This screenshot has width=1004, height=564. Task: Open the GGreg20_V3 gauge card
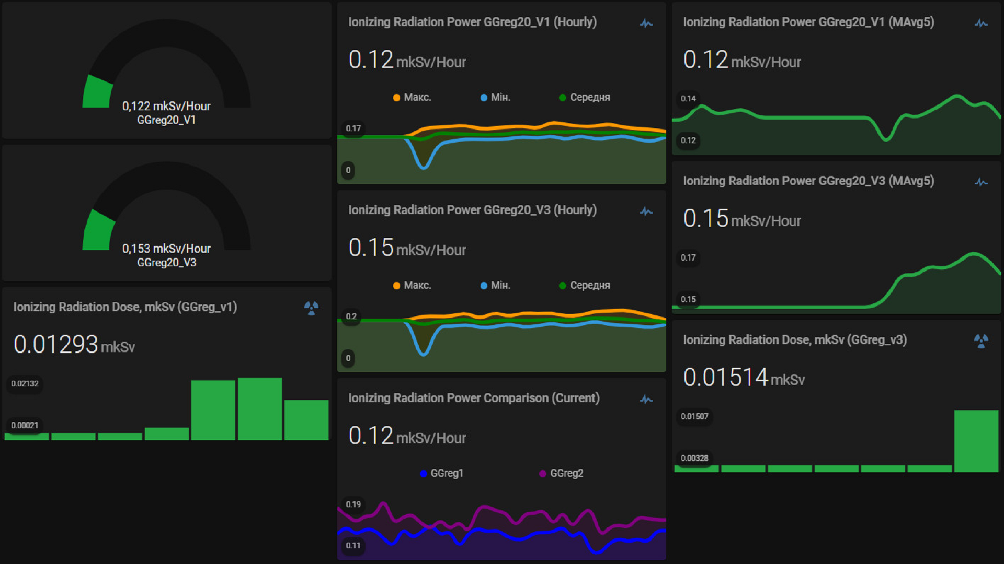(166, 213)
